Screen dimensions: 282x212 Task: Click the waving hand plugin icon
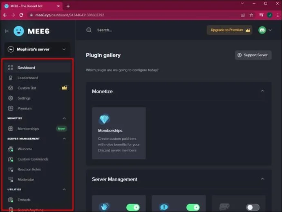tap(105, 207)
